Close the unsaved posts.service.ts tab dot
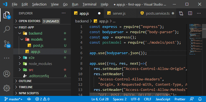206x102 pixels. pyautogui.click(x=173, y=13)
